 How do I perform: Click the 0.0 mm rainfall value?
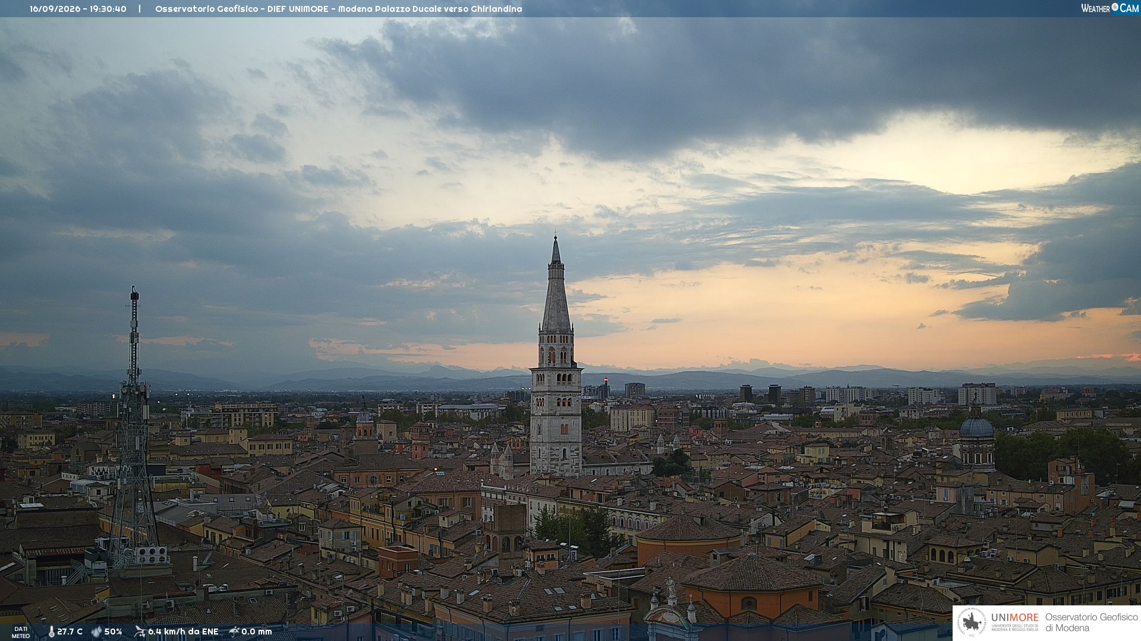257,632
